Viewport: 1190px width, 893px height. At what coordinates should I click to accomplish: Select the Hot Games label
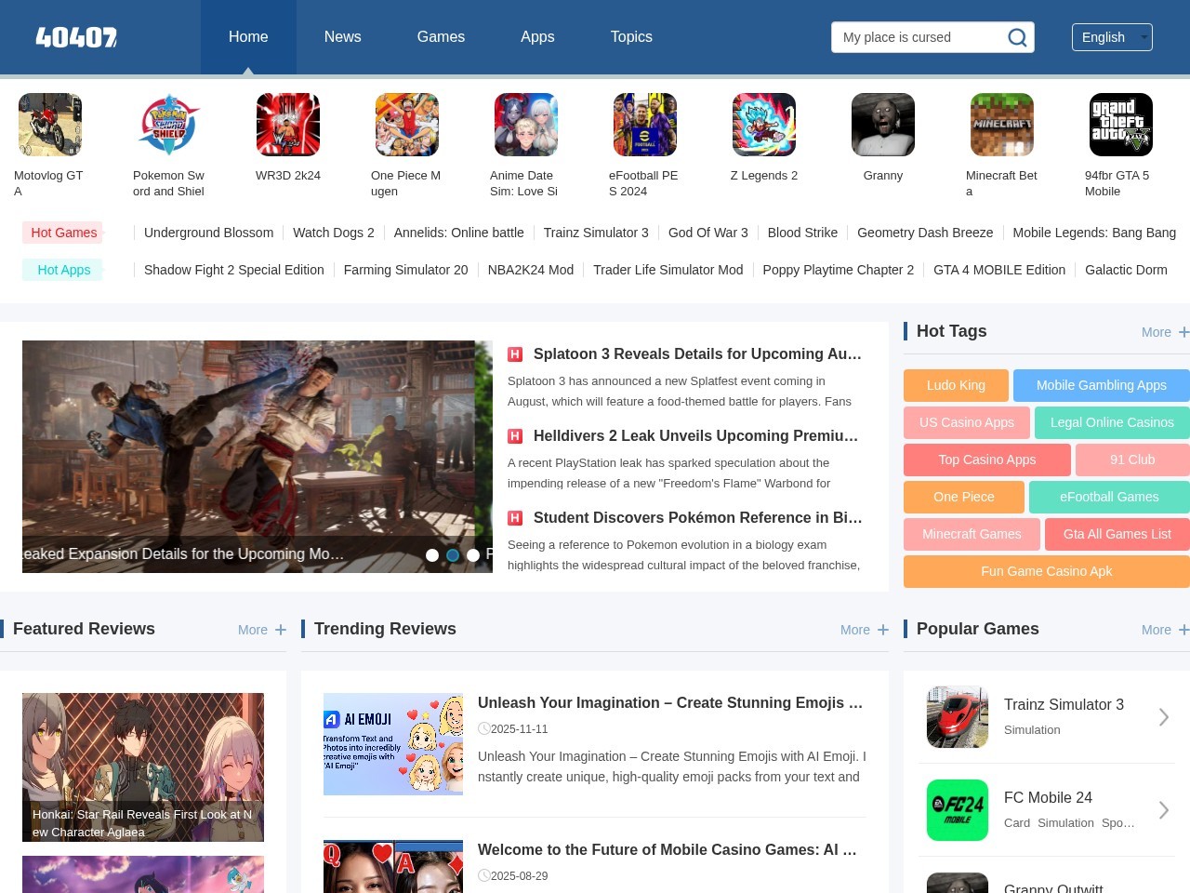[64, 233]
